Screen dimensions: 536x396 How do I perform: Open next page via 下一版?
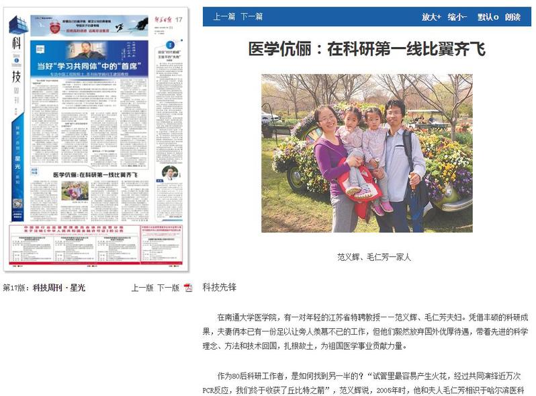click(169, 288)
